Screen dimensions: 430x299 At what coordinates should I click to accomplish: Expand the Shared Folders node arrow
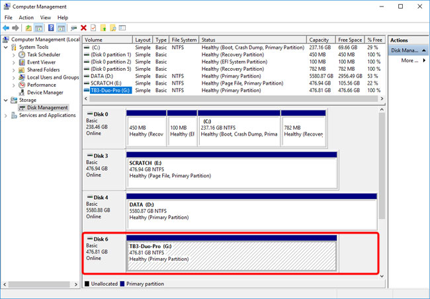coord(14,70)
